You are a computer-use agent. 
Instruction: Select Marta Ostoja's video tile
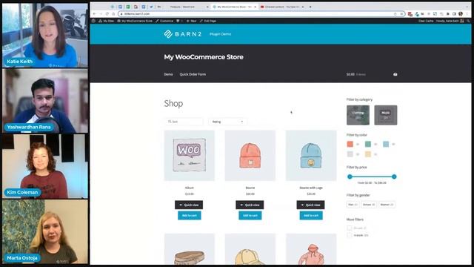[45, 231]
